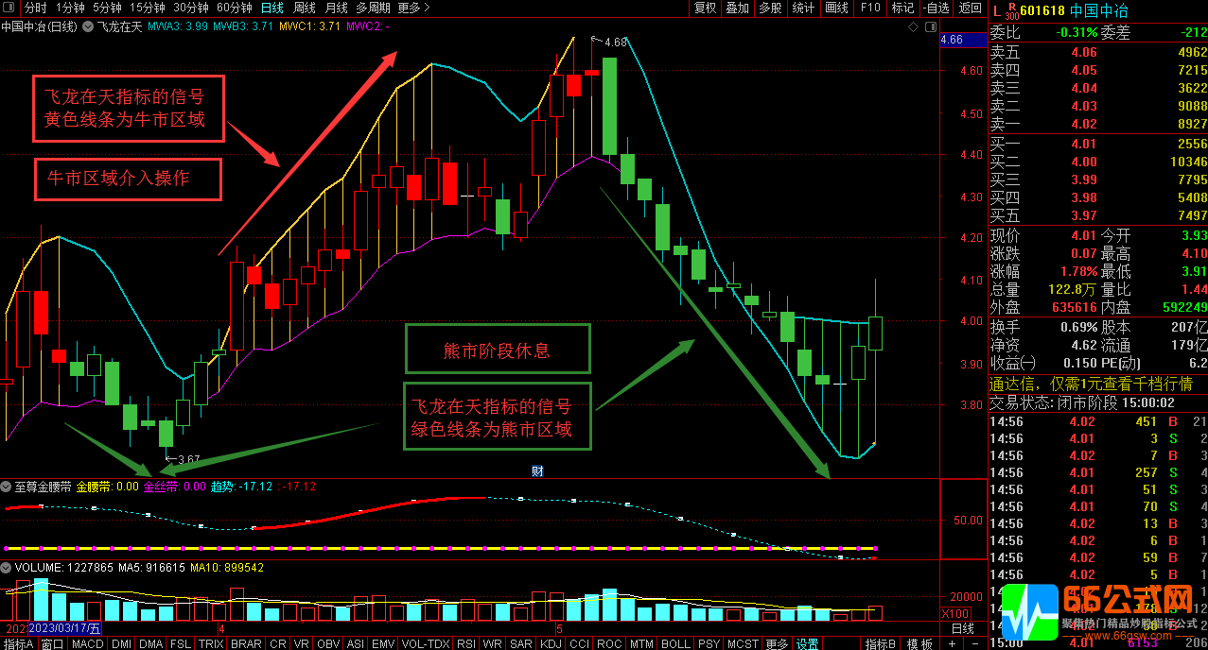The image size is (1208, 650).
Task: Choose the VOL-TDX indicator
Action: [x=426, y=643]
